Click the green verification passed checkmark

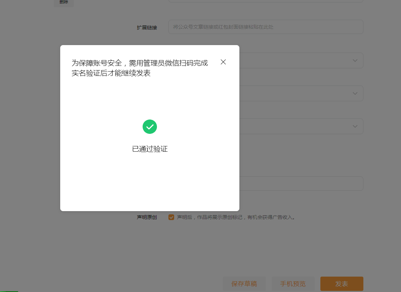tap(149, 127)
